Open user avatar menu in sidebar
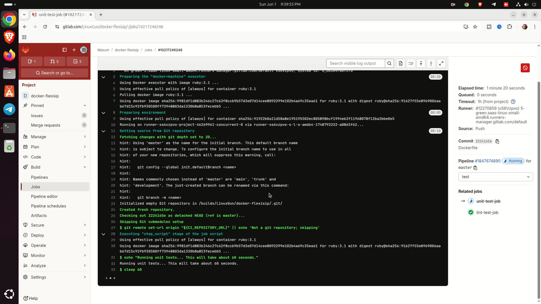Viewport: 541px width, 304px height. 84,50
